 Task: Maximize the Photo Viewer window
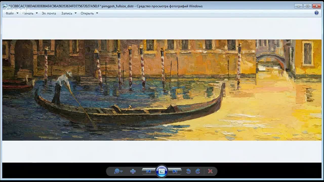[x=308, y=6]
